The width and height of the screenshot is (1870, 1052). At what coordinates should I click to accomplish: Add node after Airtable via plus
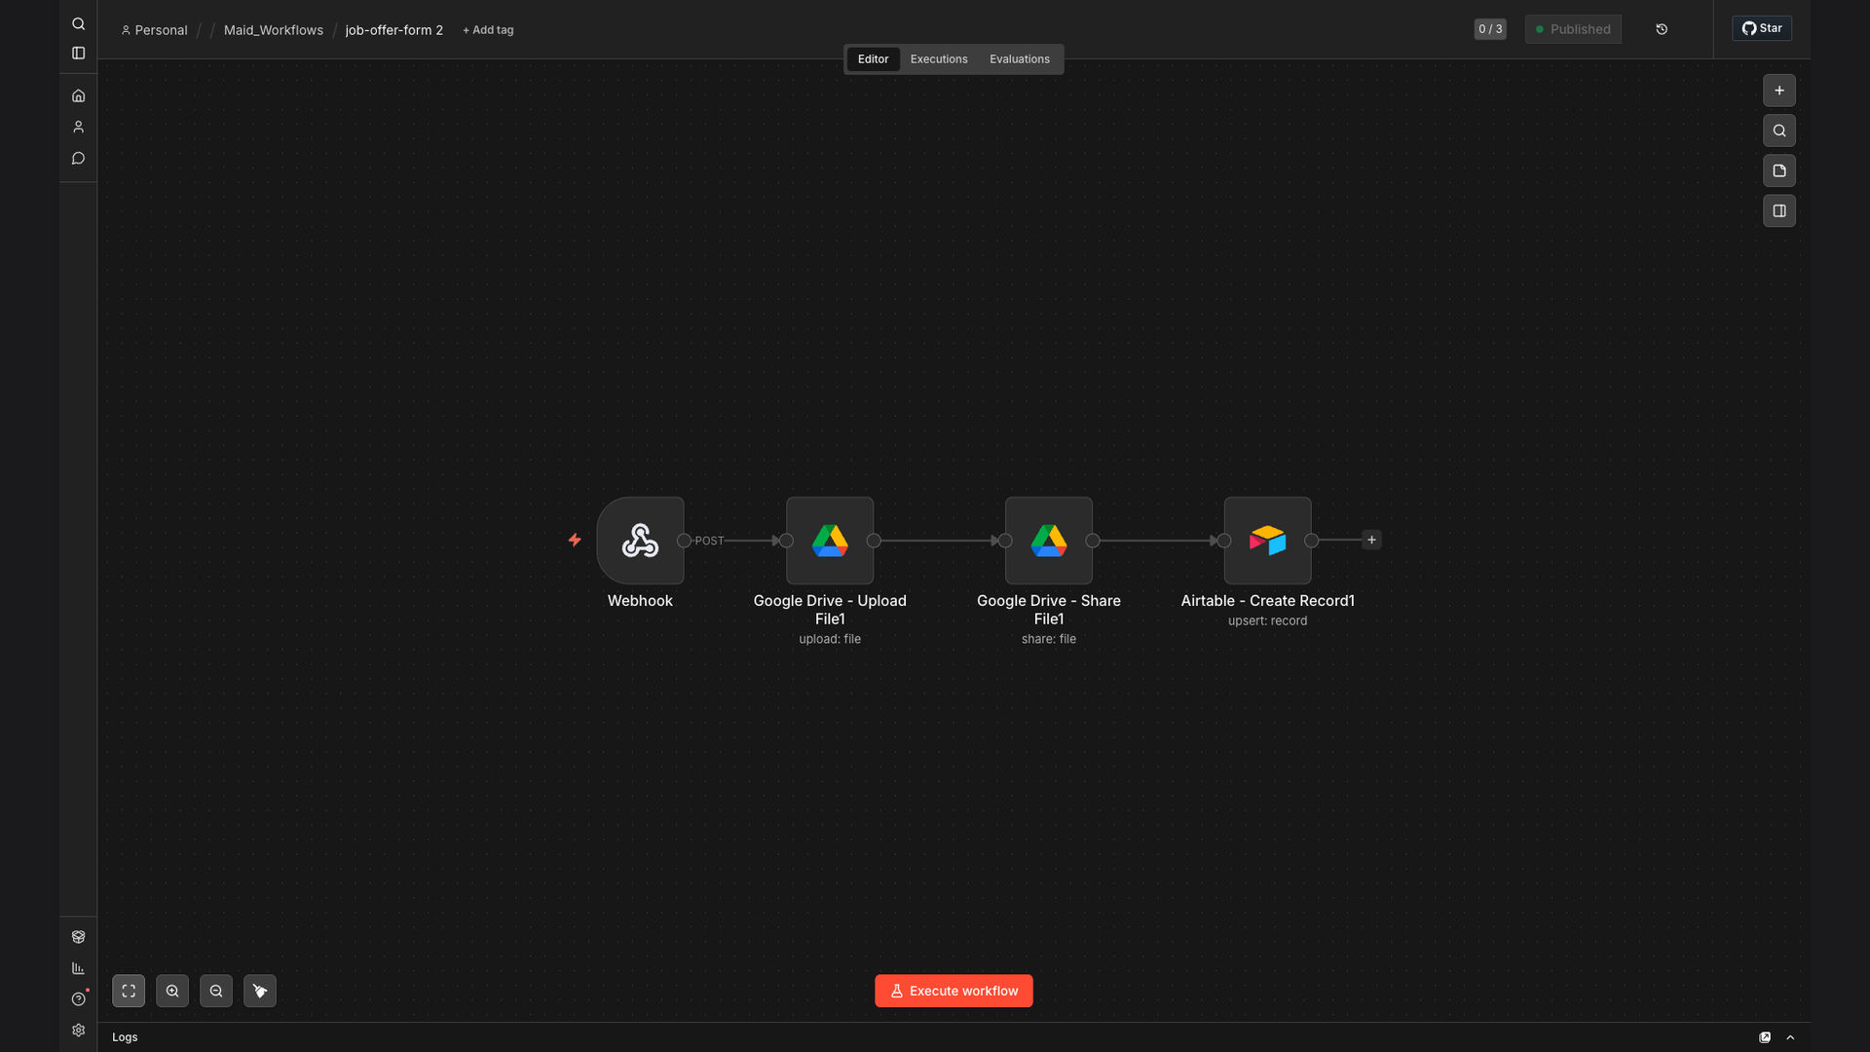point(1371,540)
